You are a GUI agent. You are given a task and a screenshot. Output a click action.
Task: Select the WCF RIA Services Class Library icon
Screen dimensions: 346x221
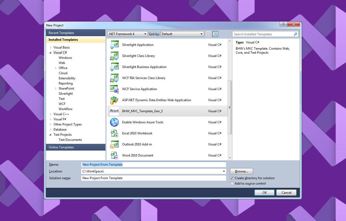click(x=114, y=78)
